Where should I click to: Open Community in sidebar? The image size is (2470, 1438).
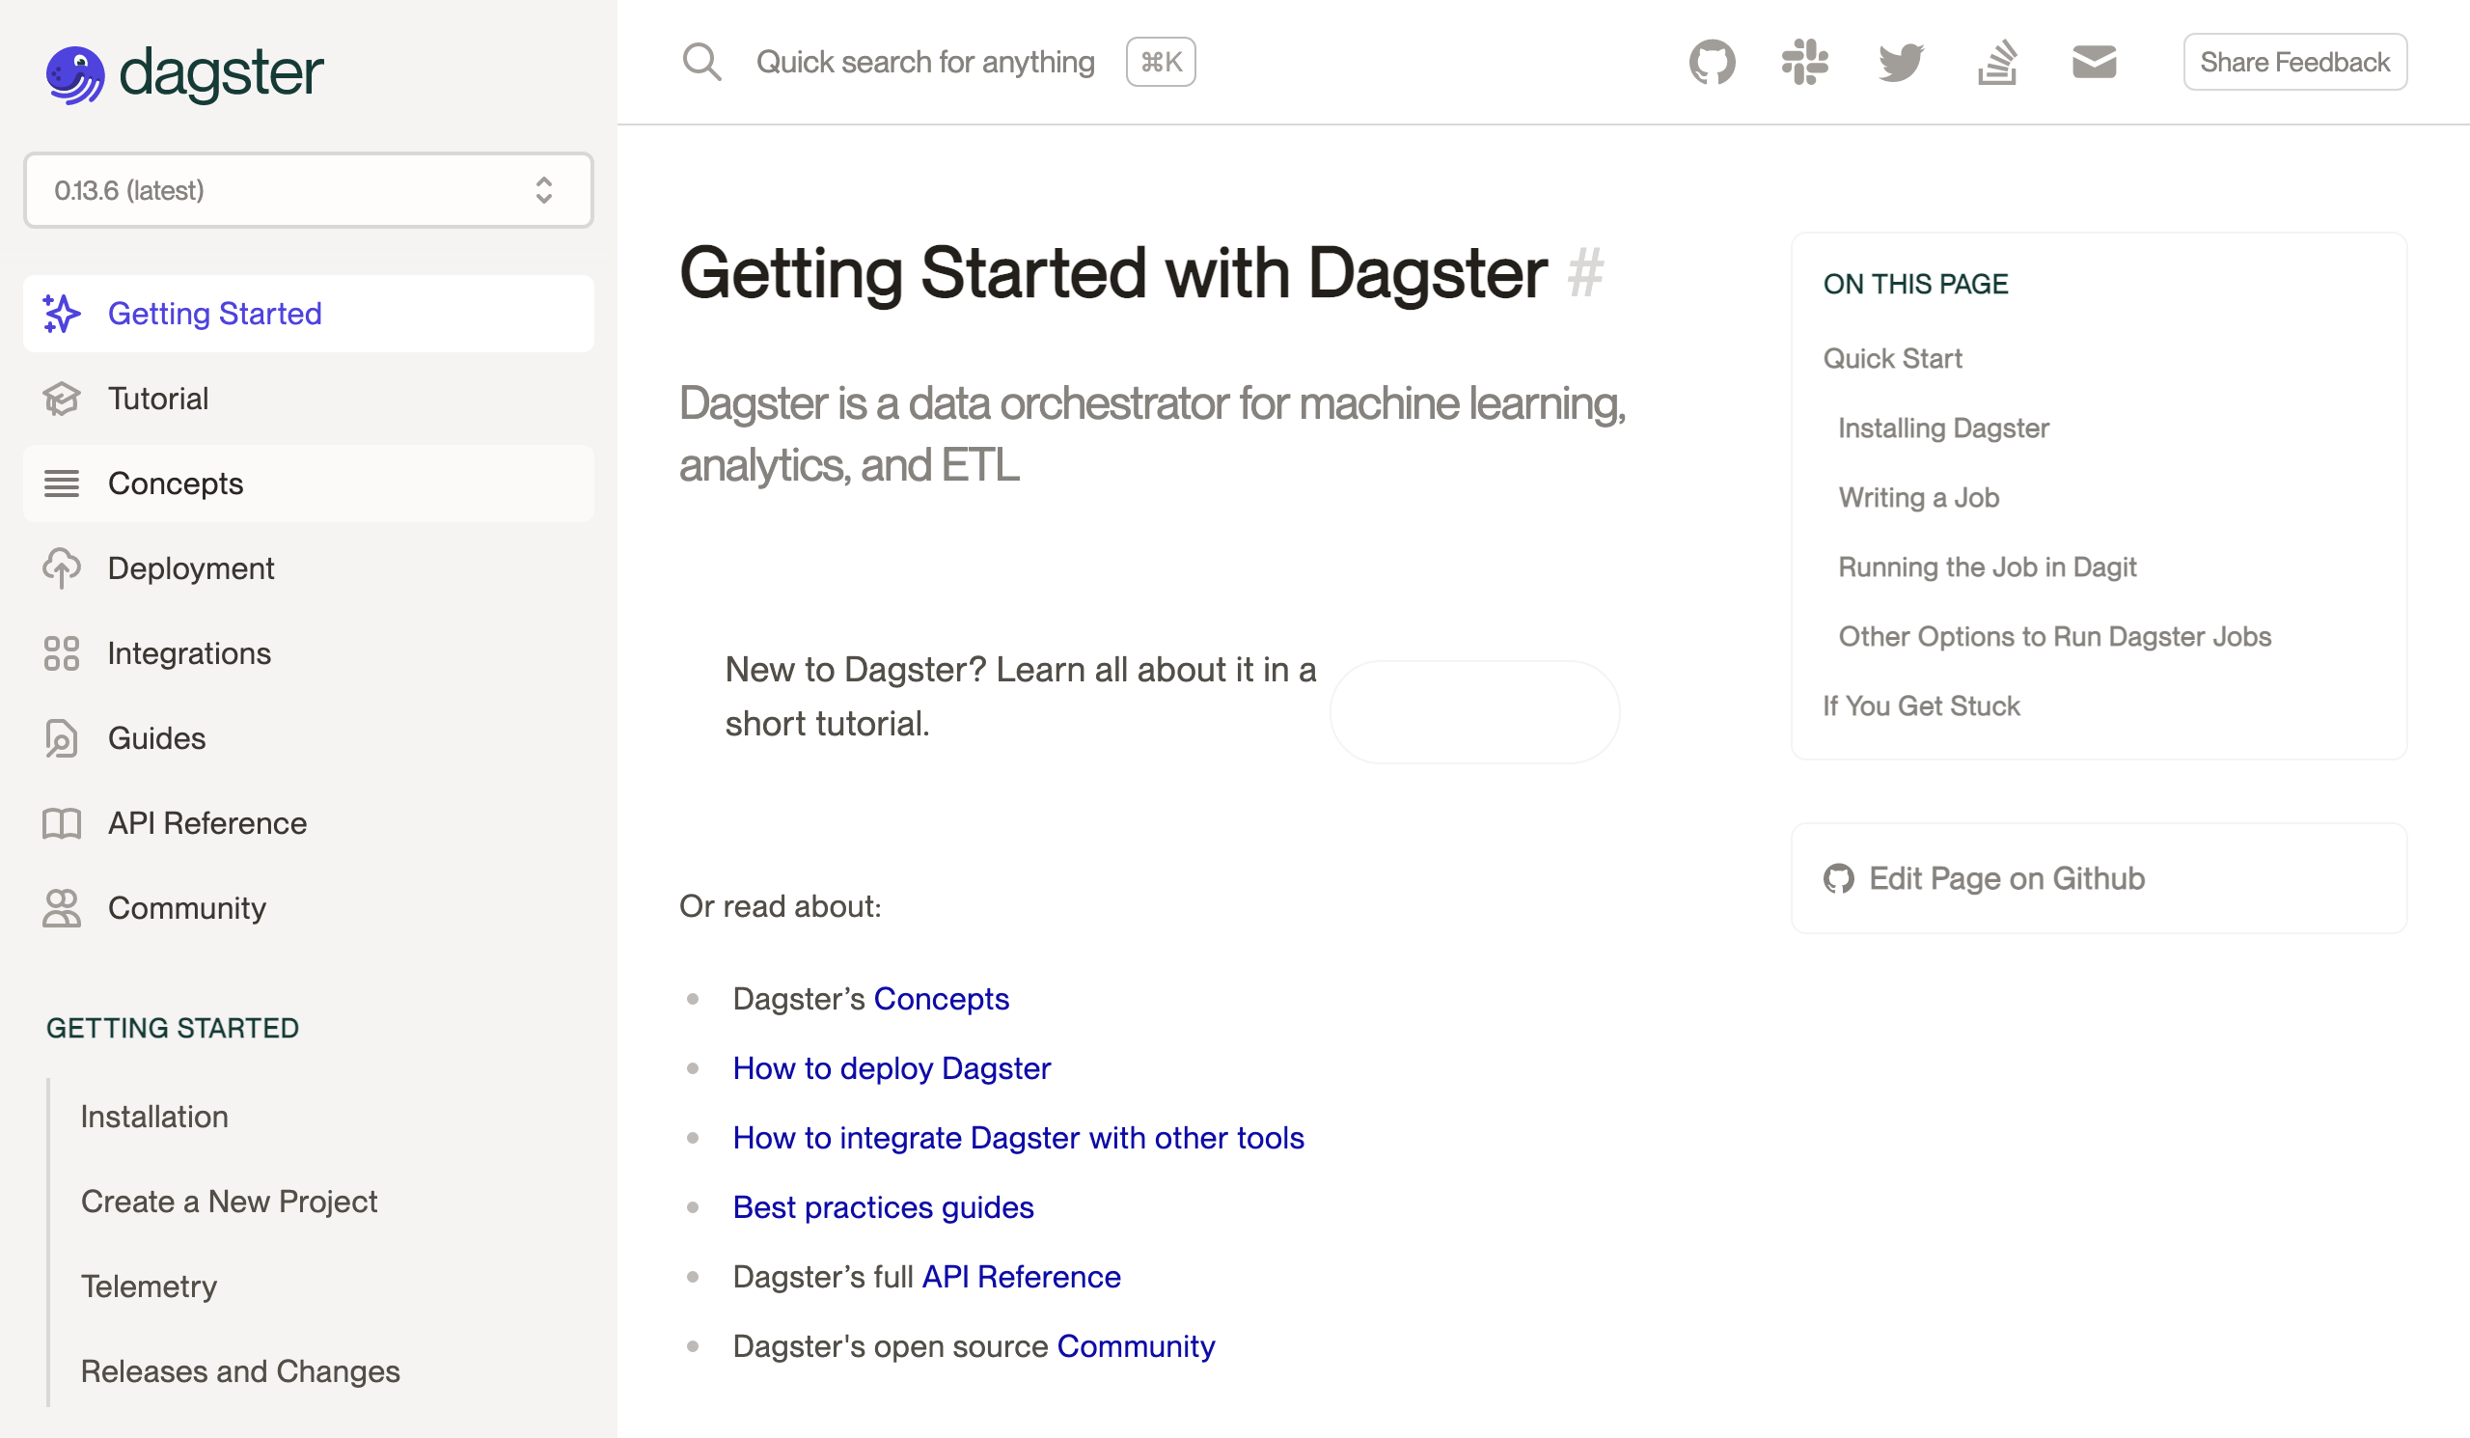308,908
